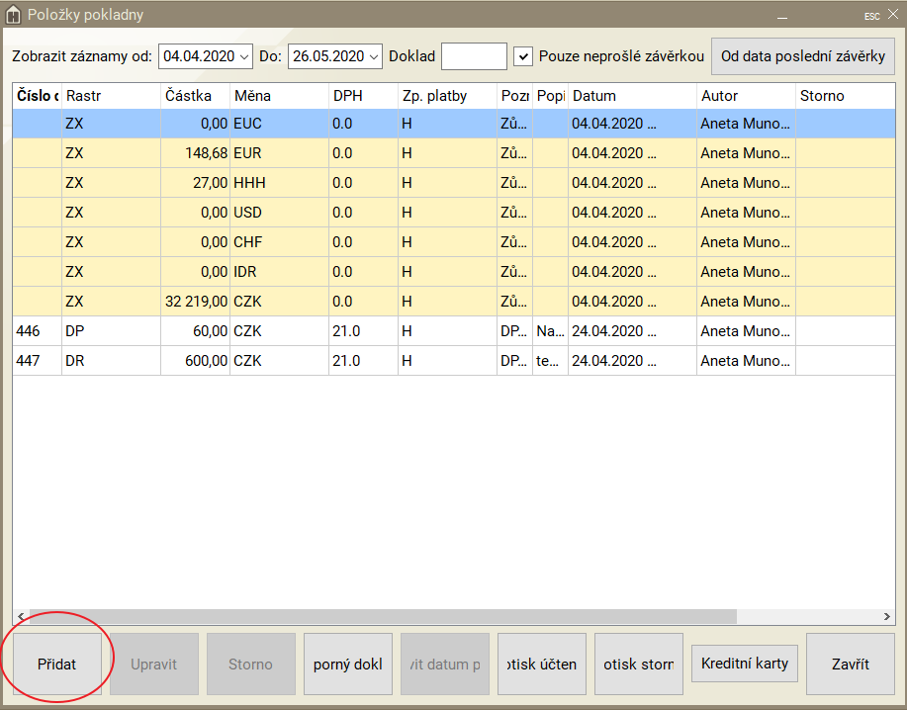The height and width of the screenshot is (710, 907).
Task: Expand the Do date dropdown showing 26.05.2020
Action: tap(374, 56)
